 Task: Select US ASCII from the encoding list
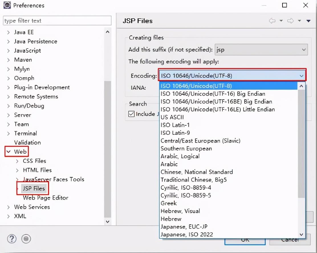click(x=172, y=117)
